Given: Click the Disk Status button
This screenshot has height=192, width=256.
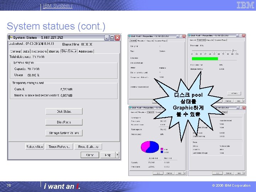Looking at the screenshot, I should (64, 111).
